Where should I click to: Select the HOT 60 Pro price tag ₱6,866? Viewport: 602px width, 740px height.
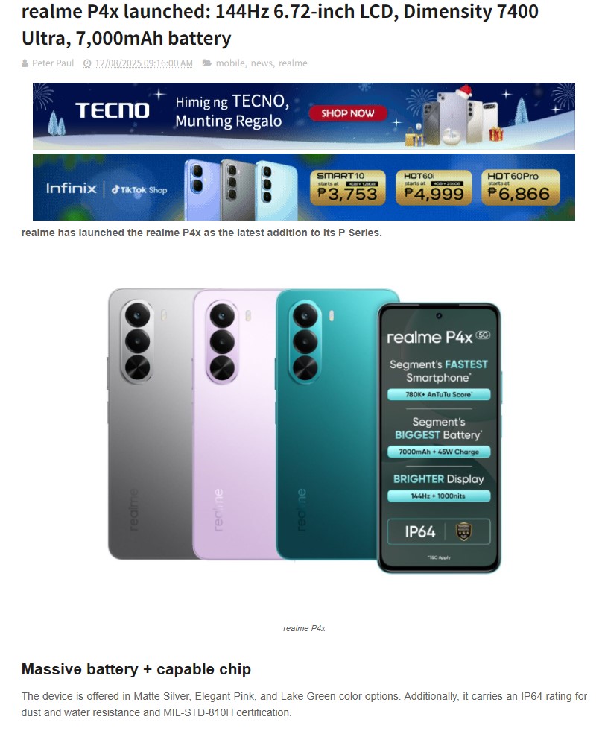pos(520,187)
